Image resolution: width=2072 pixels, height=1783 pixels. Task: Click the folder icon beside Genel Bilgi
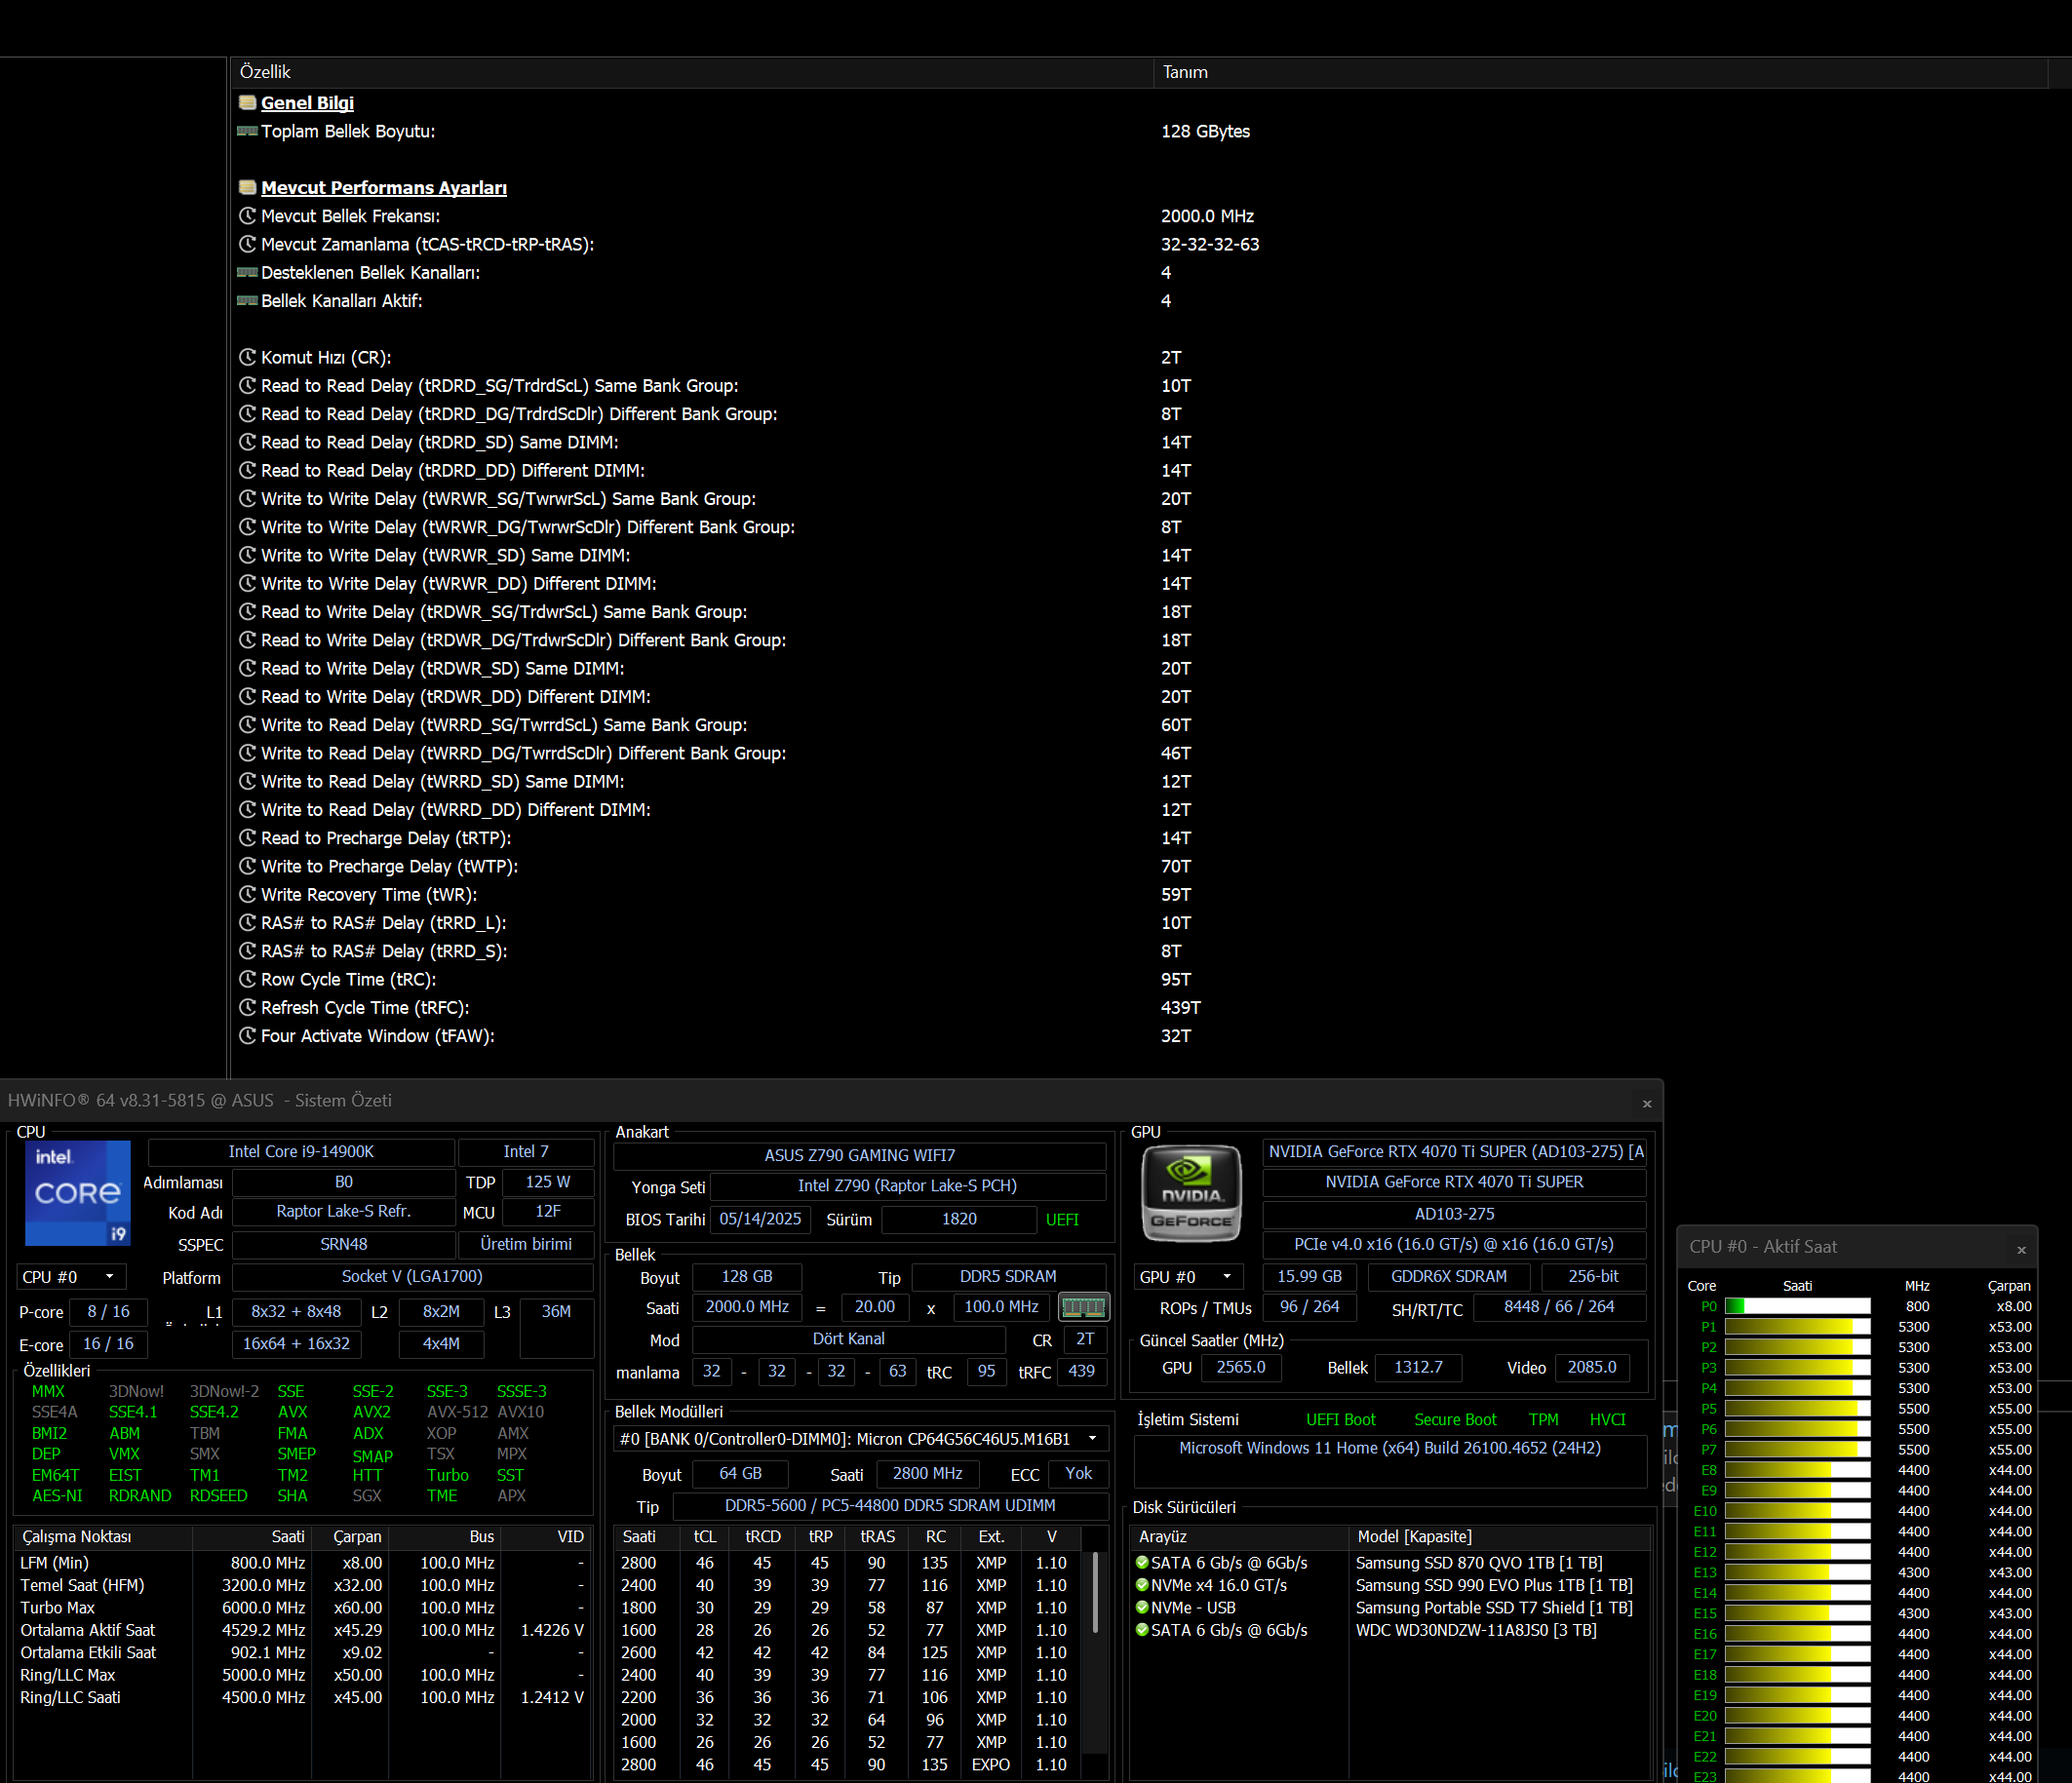pyautogui.click(x=247, y=102)
